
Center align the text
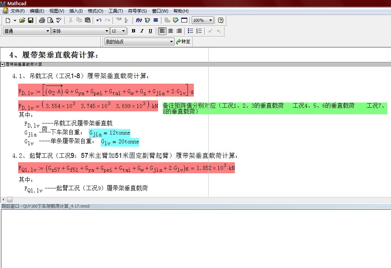171,31
